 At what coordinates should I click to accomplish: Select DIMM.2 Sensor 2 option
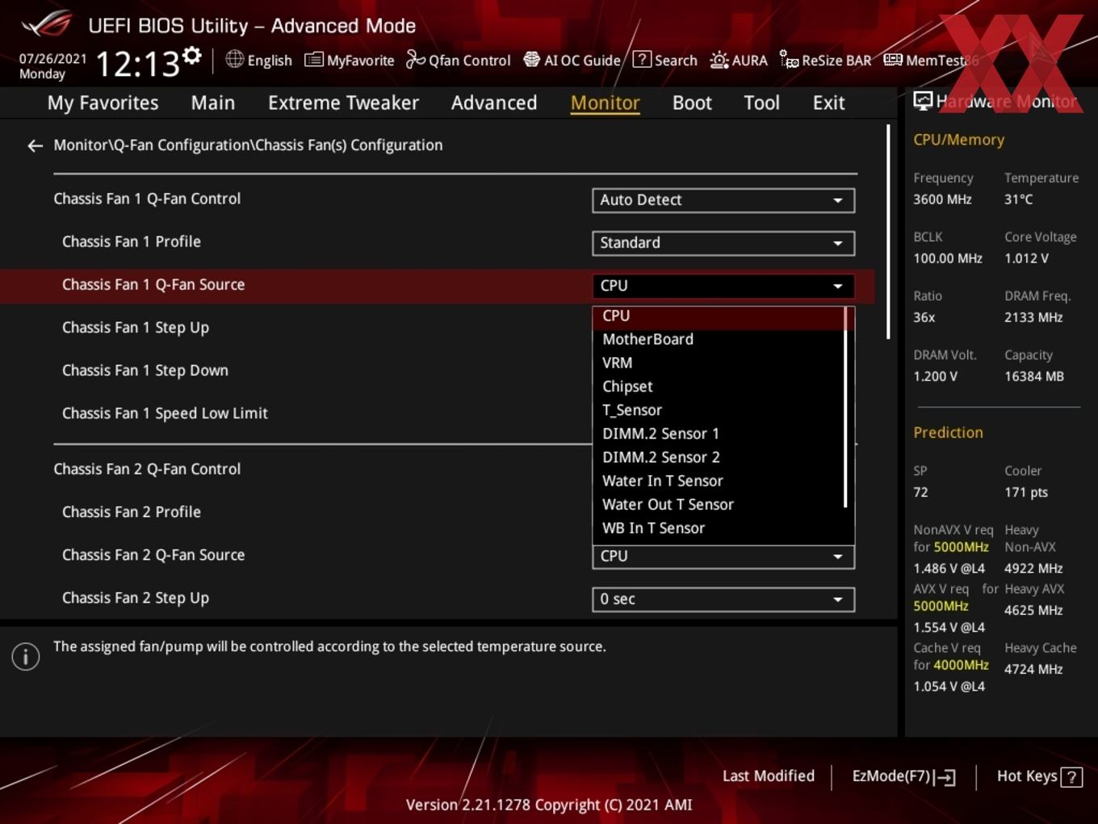point(719,457)
